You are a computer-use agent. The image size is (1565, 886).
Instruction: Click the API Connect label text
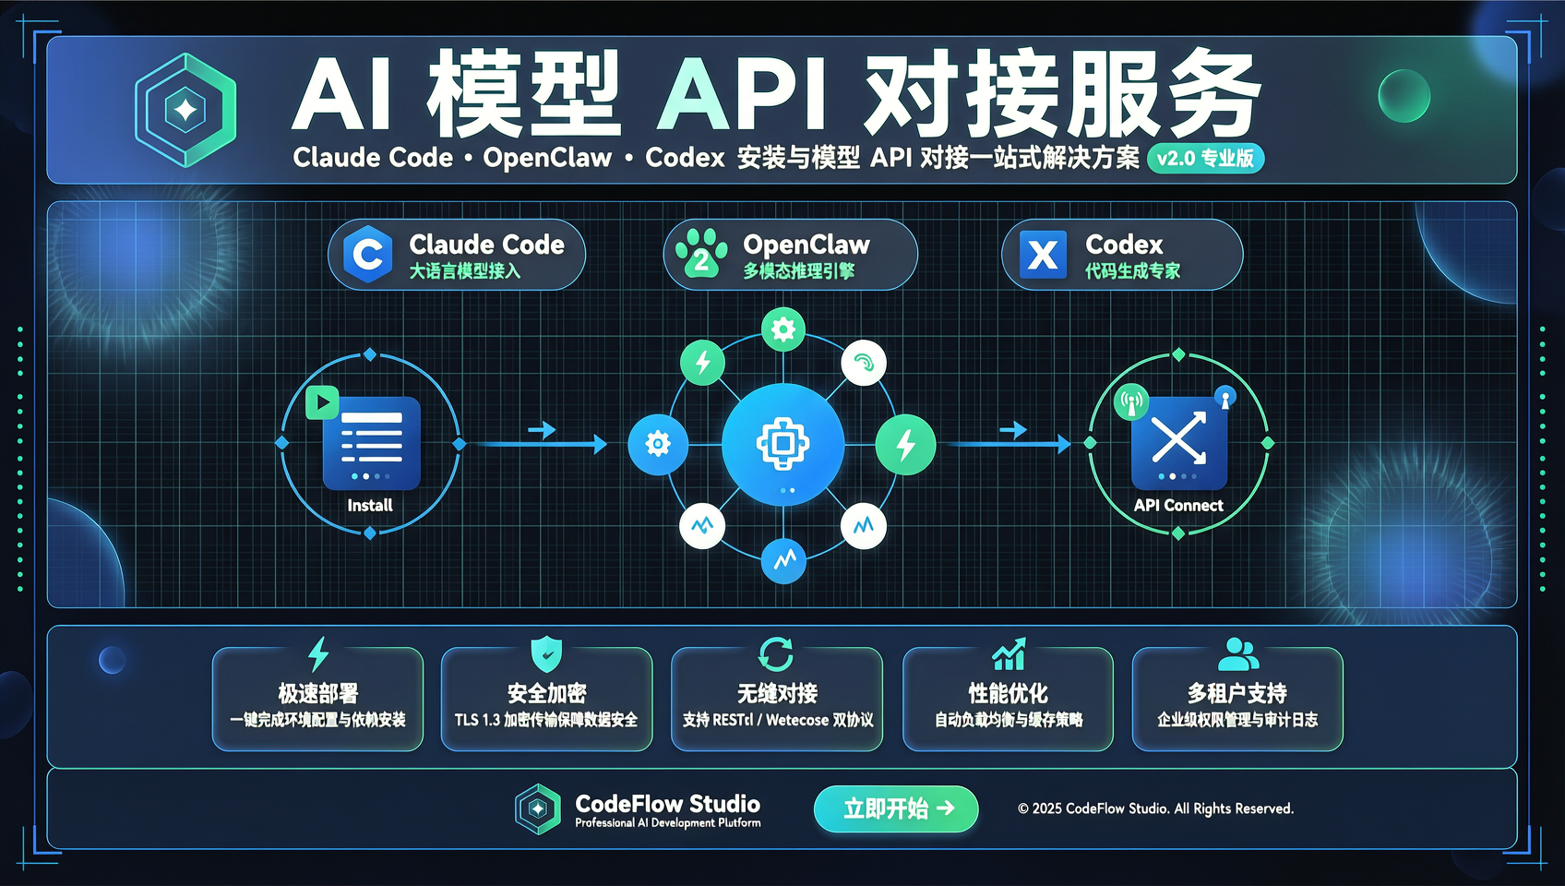coord(1178,505)
